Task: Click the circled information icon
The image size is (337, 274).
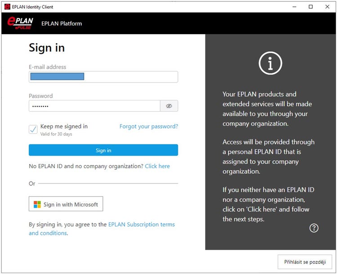Action: 270,63
